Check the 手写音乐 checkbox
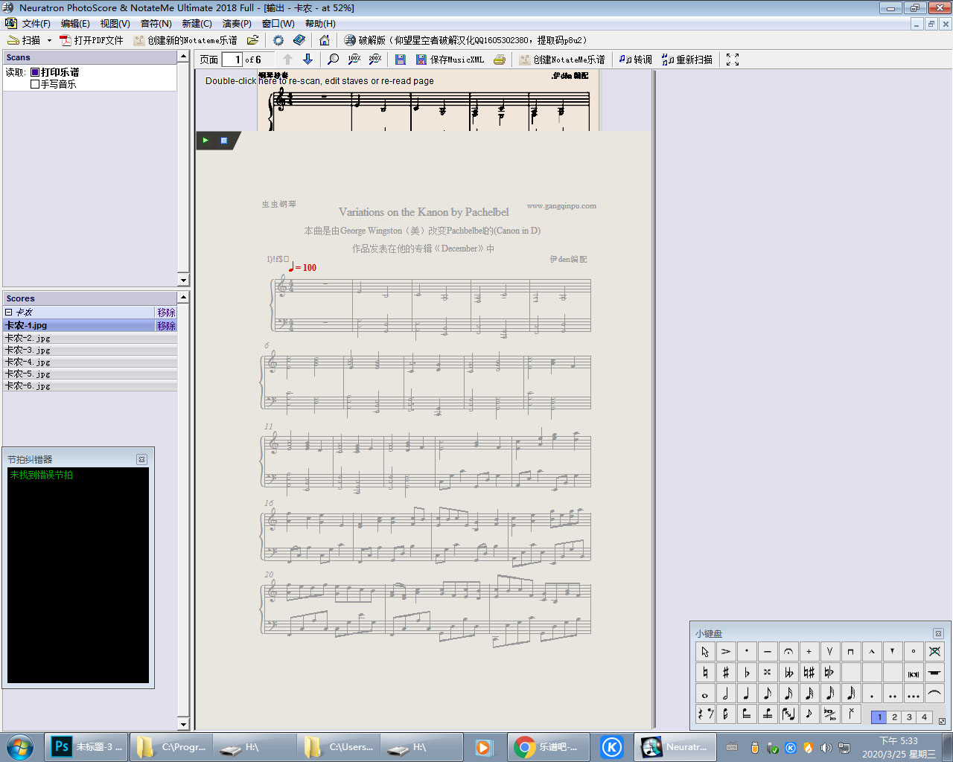 click(x=35, y=84)
